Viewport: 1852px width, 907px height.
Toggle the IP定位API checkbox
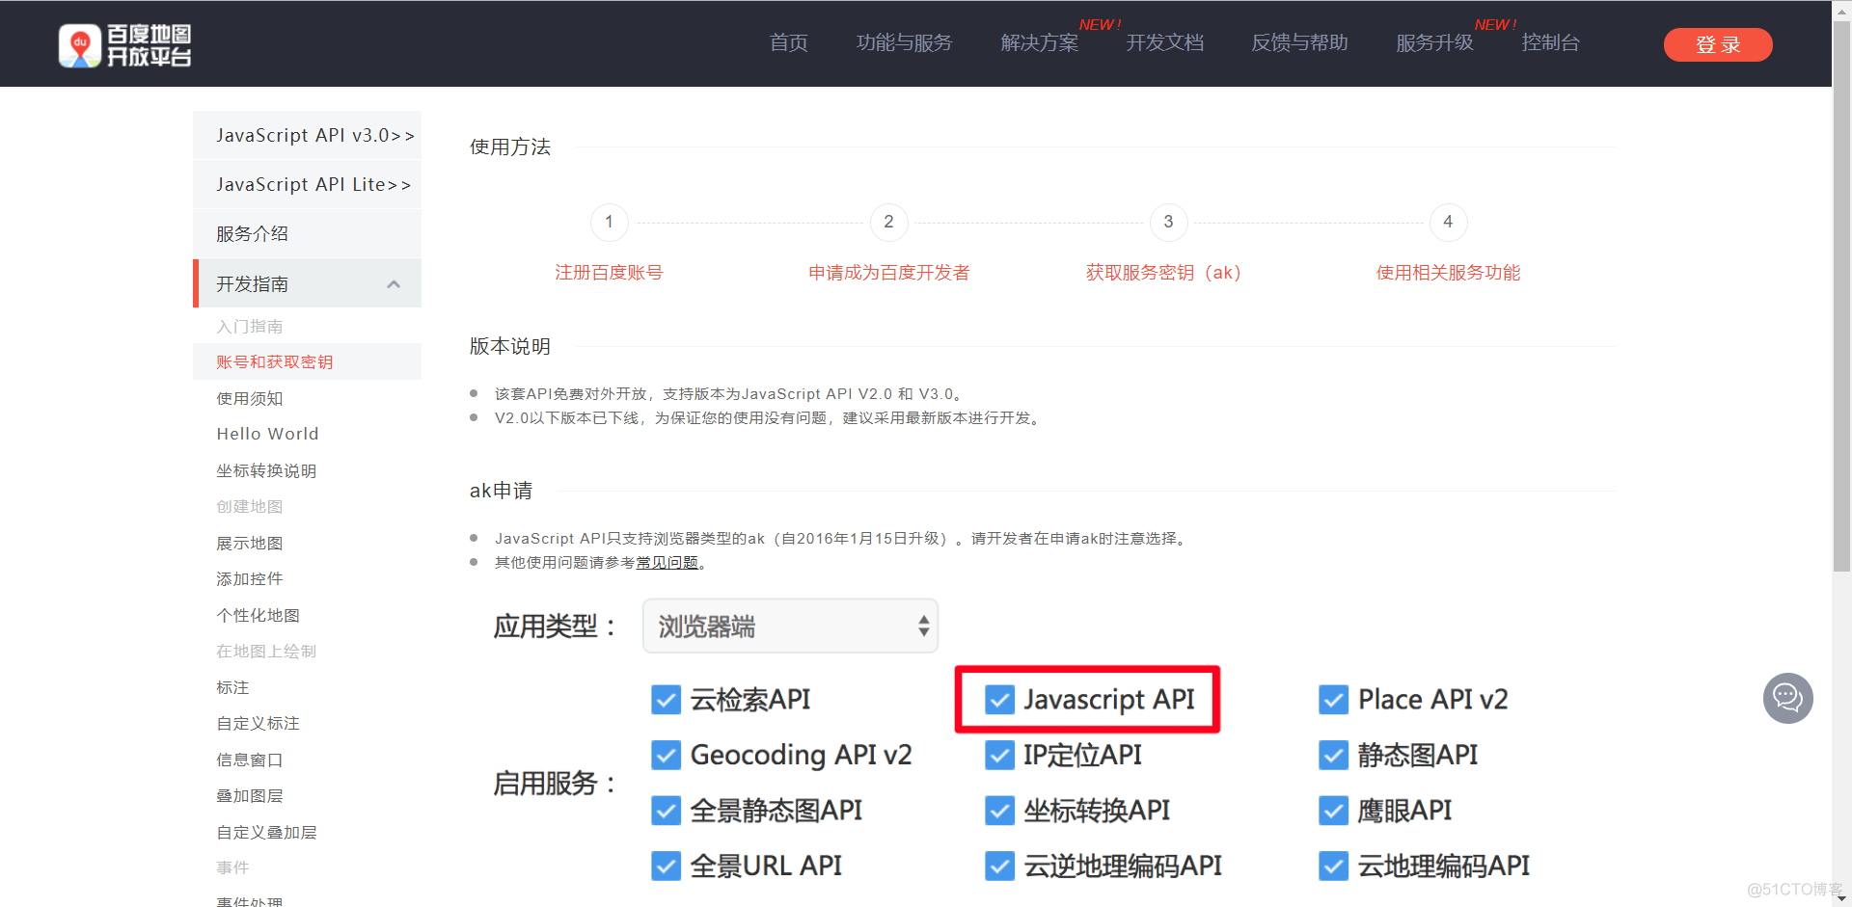(x=999, y=755)
